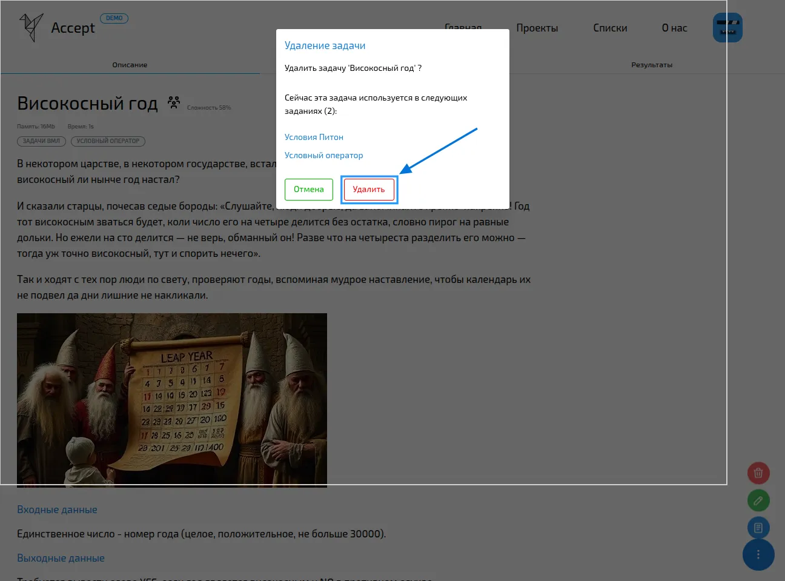The height and width of the screenshot is (581, 785).
Task: Open the 'УСЛОВНЫЙ ОПЕРАТОР' tag chip
Action: (109, 141)
